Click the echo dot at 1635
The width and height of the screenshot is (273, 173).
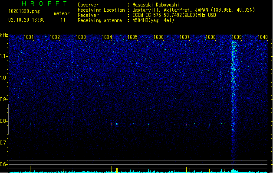(133, 123)
